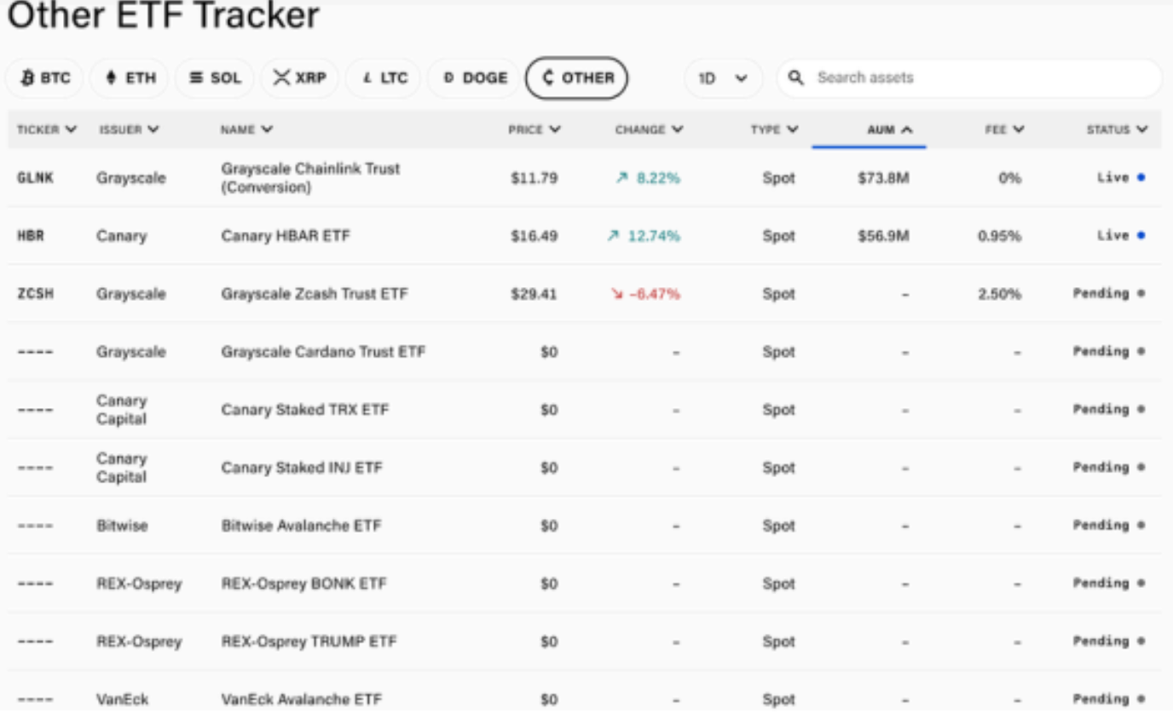
Task: Pick the DOGE filter chip
Action: [475, 78]
